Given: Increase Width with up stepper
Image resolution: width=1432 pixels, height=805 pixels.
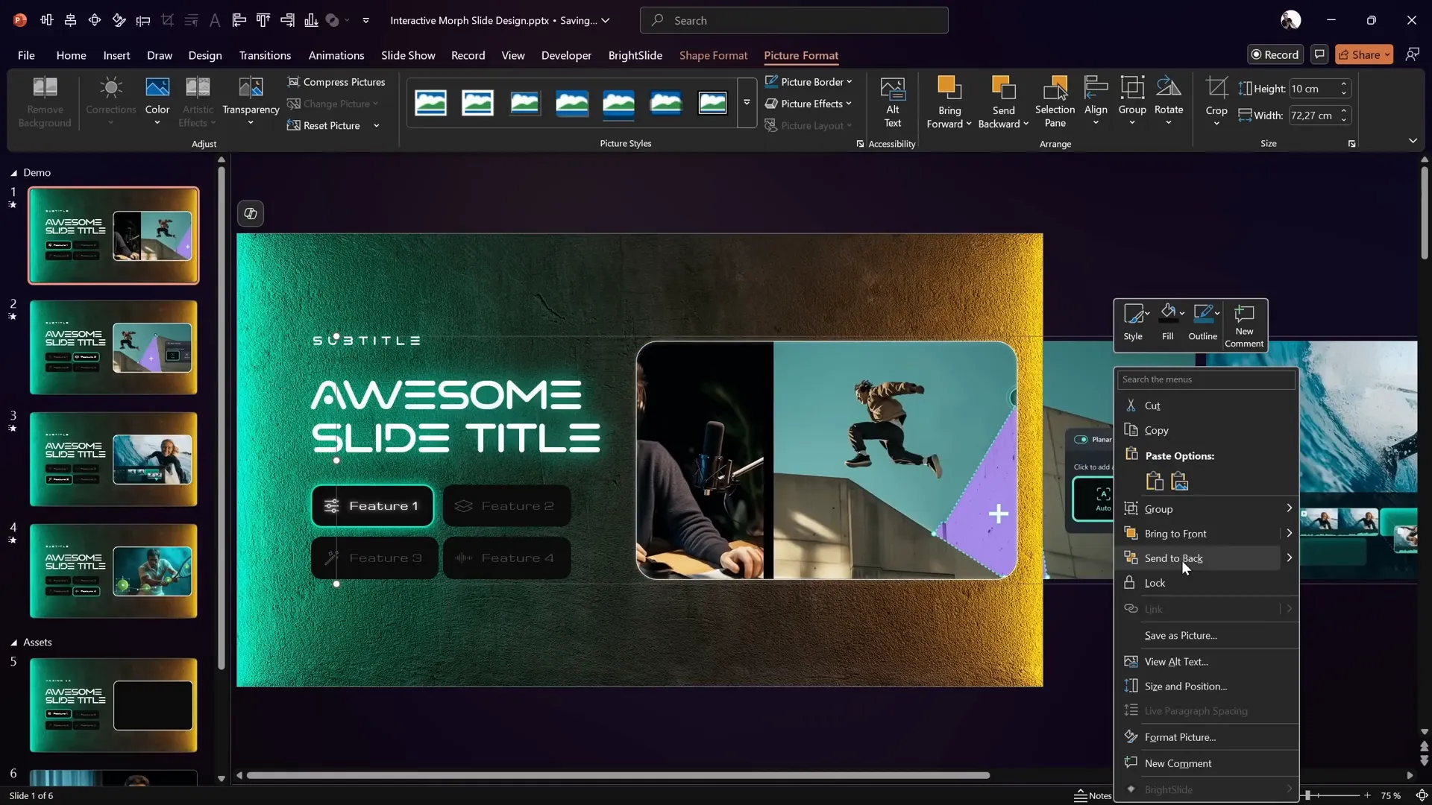Looking at the screenshot, I should [x=1344, y=111].
